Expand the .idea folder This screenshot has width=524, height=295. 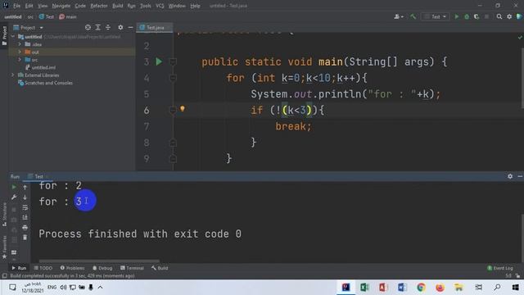point(20,44)
